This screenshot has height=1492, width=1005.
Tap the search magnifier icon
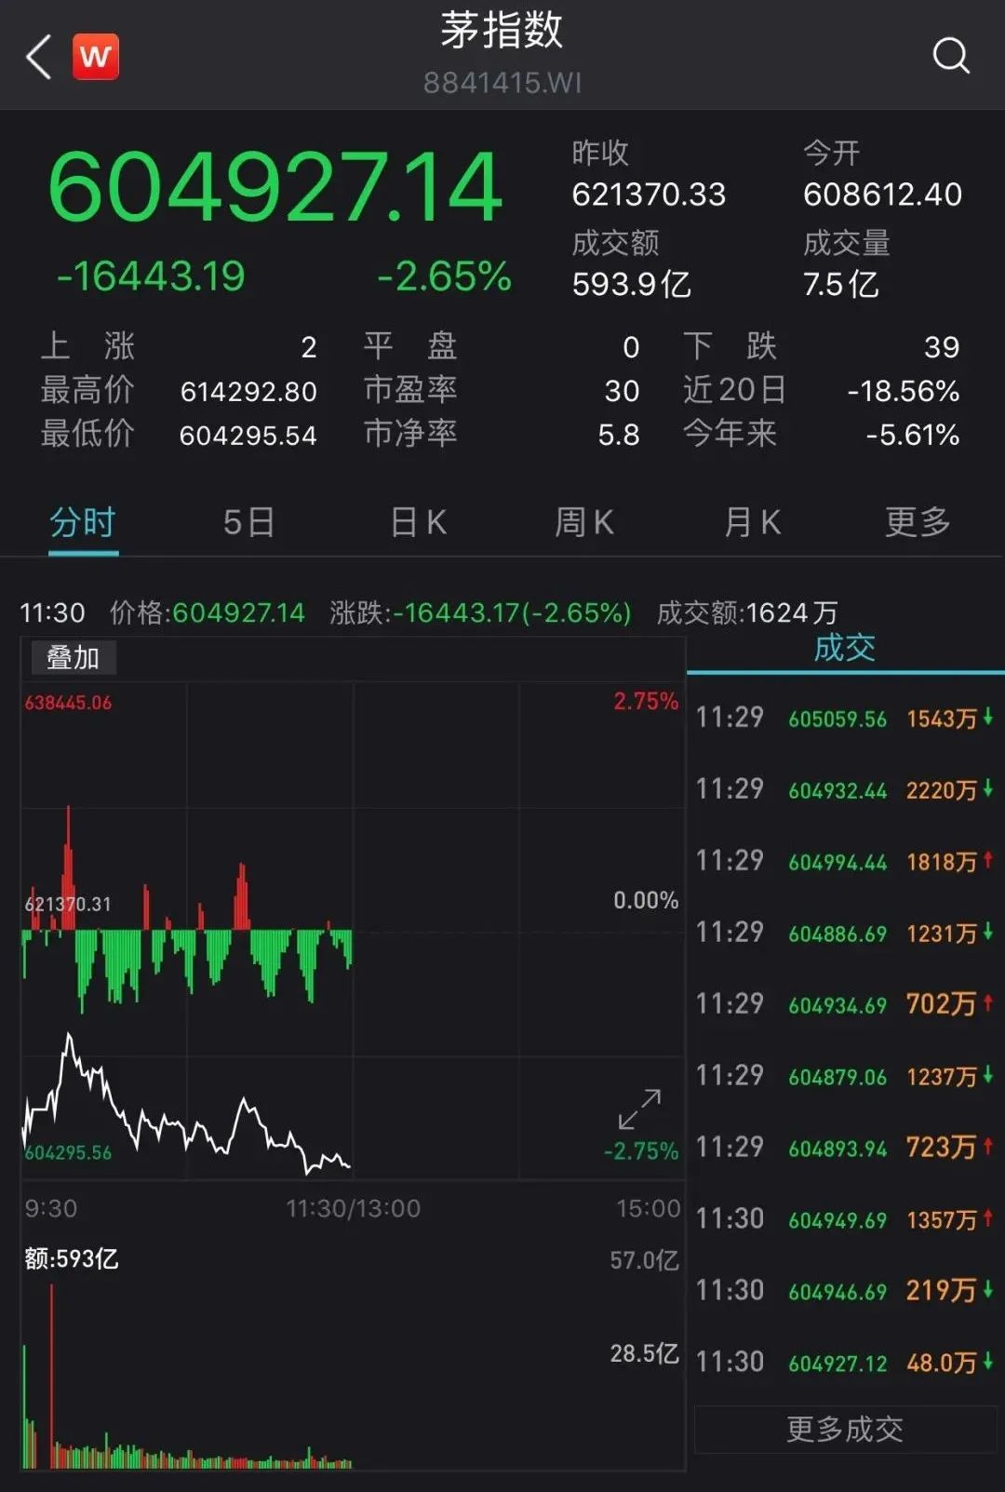951,56
